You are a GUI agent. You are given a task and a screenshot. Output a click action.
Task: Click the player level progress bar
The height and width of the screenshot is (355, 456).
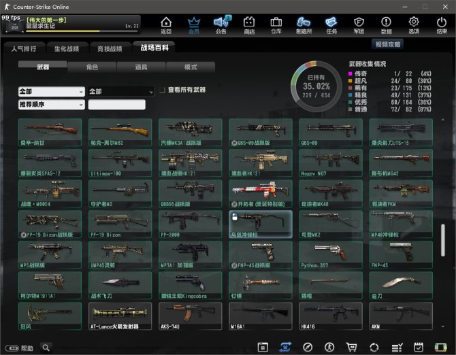tap(82, 31)
